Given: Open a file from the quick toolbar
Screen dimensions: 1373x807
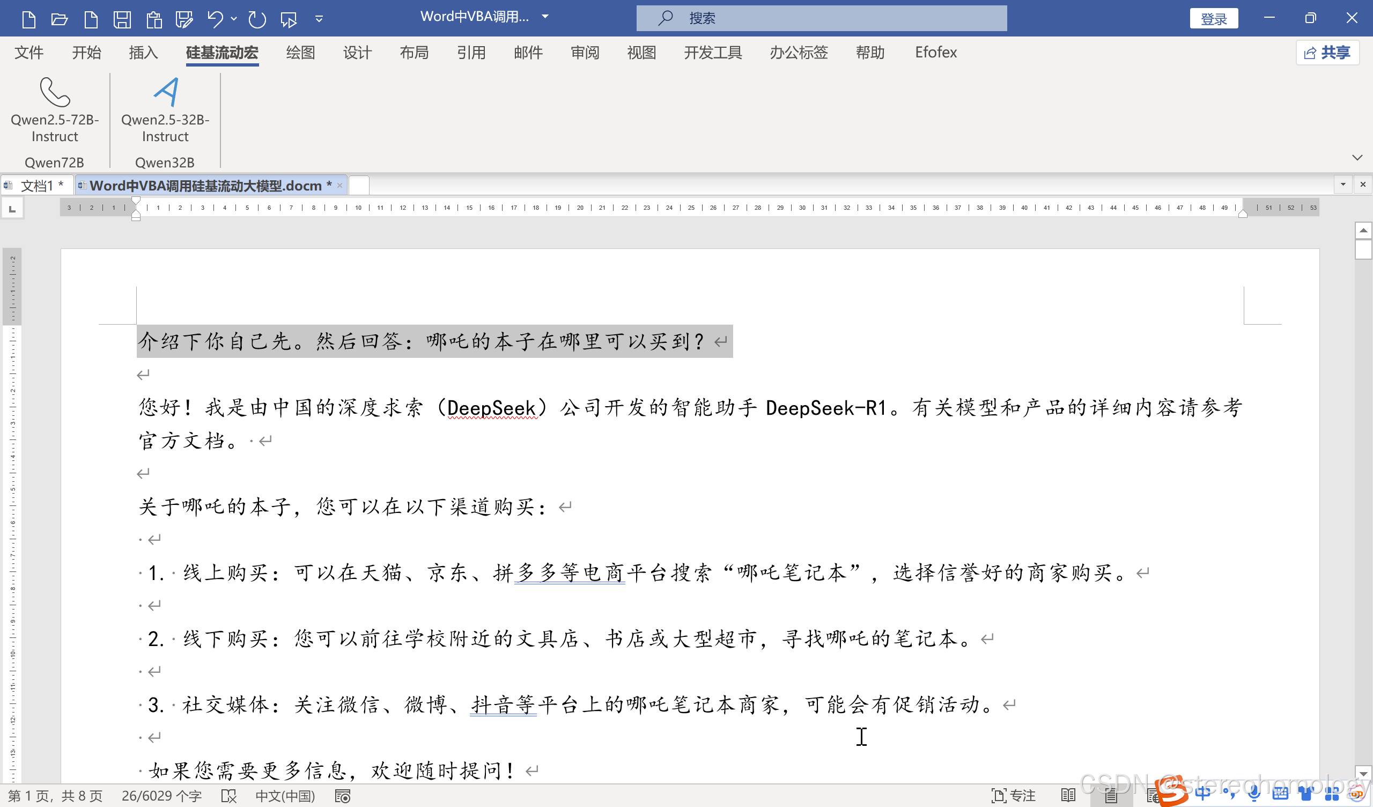Looking at the screenshot, I should click(x=59, y=19).
